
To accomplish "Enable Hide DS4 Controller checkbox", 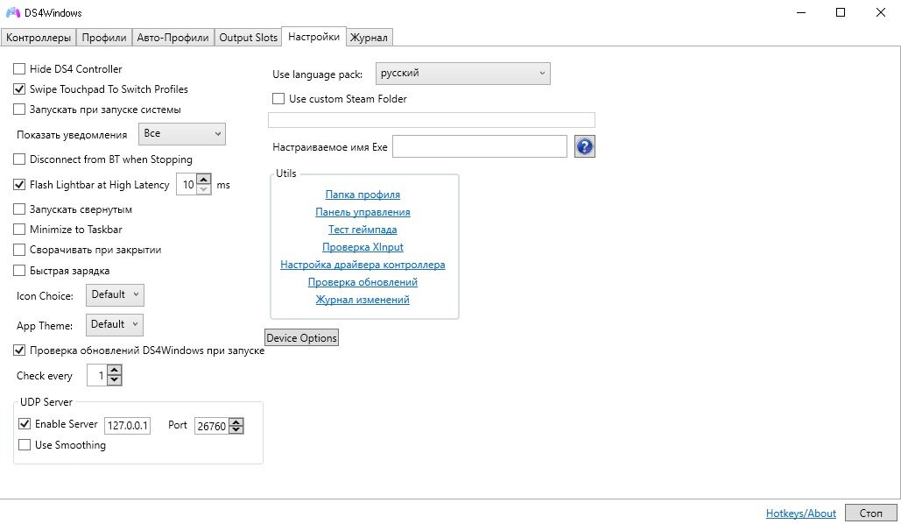I will (19, 69).
